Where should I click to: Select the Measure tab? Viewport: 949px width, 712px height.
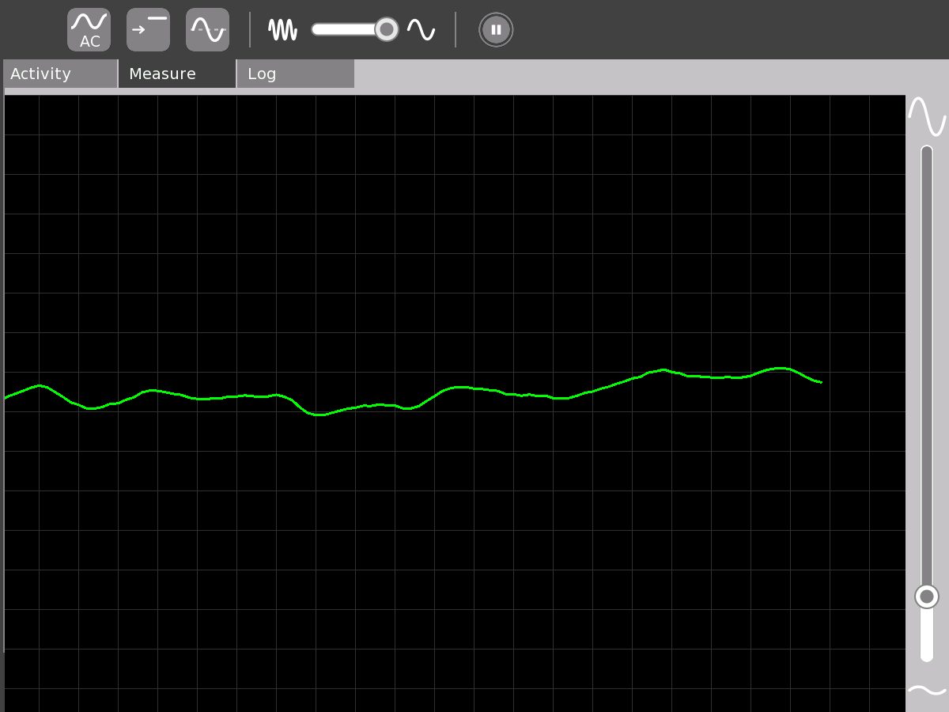[177, 74]
